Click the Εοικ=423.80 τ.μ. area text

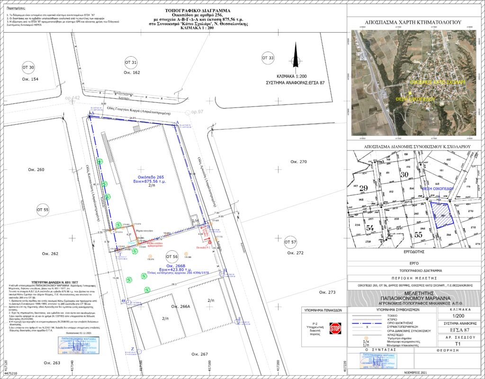175,269
